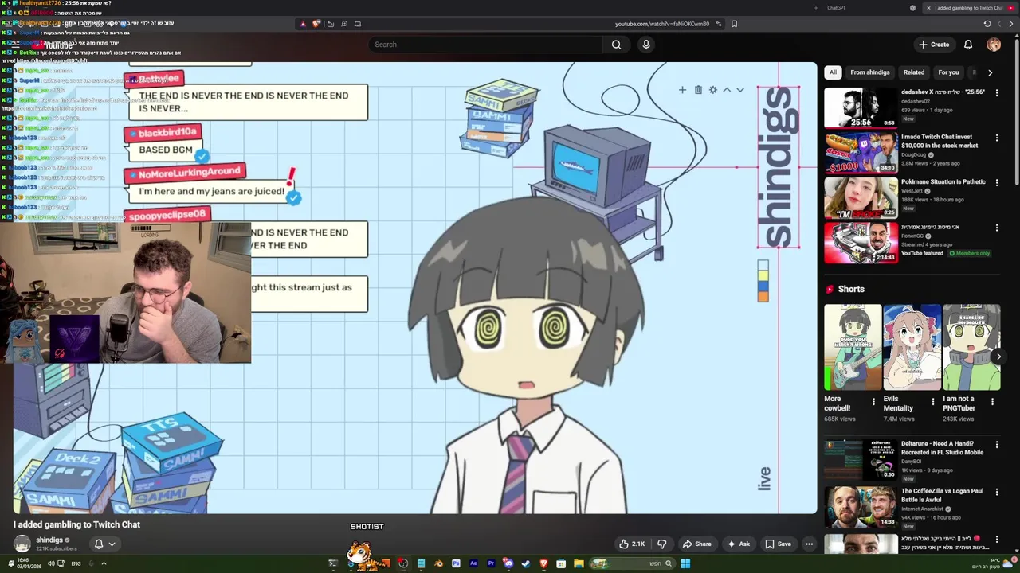
Task: Click the taskbar search box
Action: [632, 563]
